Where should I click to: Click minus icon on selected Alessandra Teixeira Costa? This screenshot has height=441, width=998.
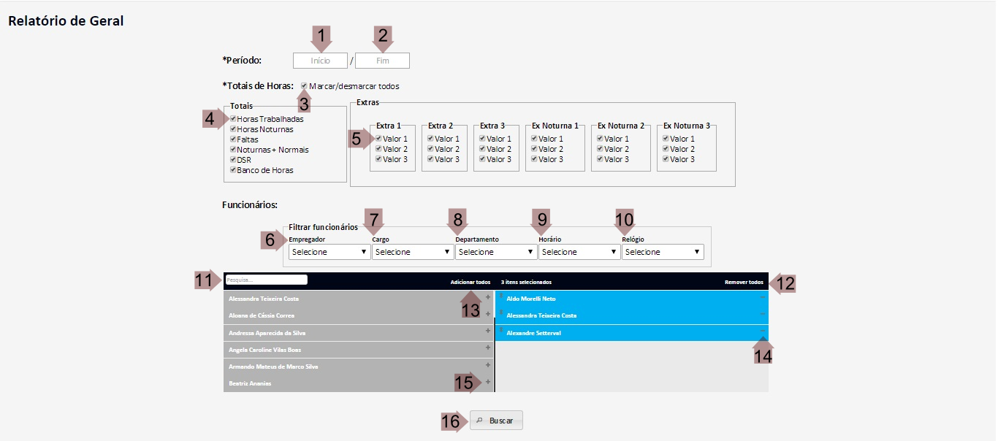coord(763,314)
